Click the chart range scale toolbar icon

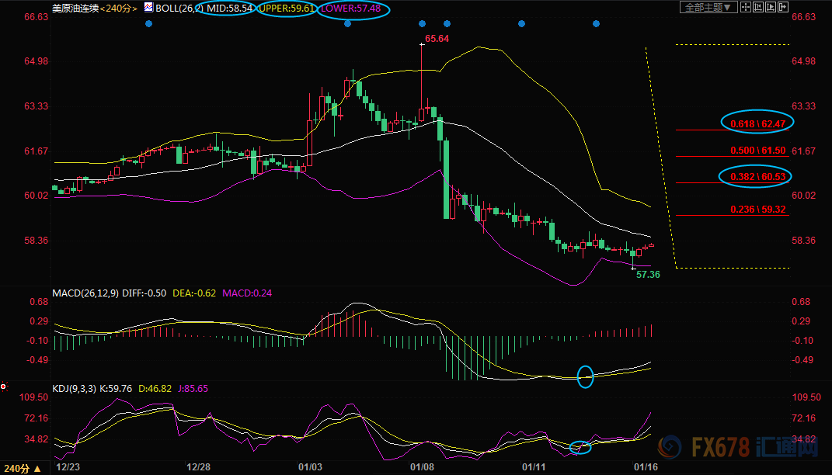point(757,7)
